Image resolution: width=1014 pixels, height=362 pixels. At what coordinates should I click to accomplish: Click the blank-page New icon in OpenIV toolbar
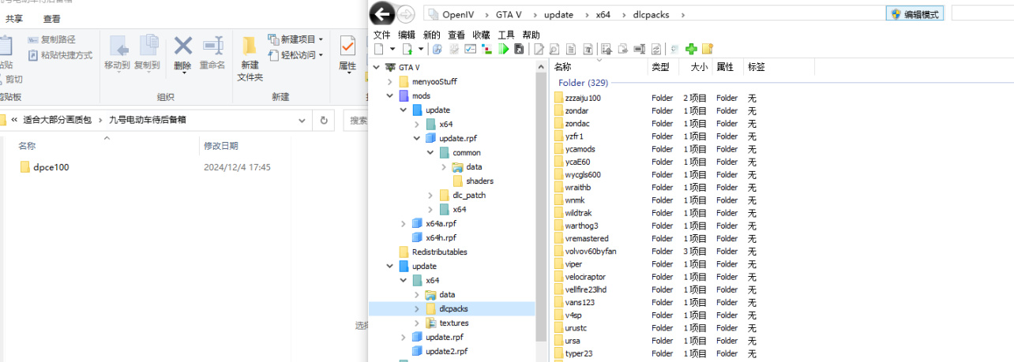380,49
